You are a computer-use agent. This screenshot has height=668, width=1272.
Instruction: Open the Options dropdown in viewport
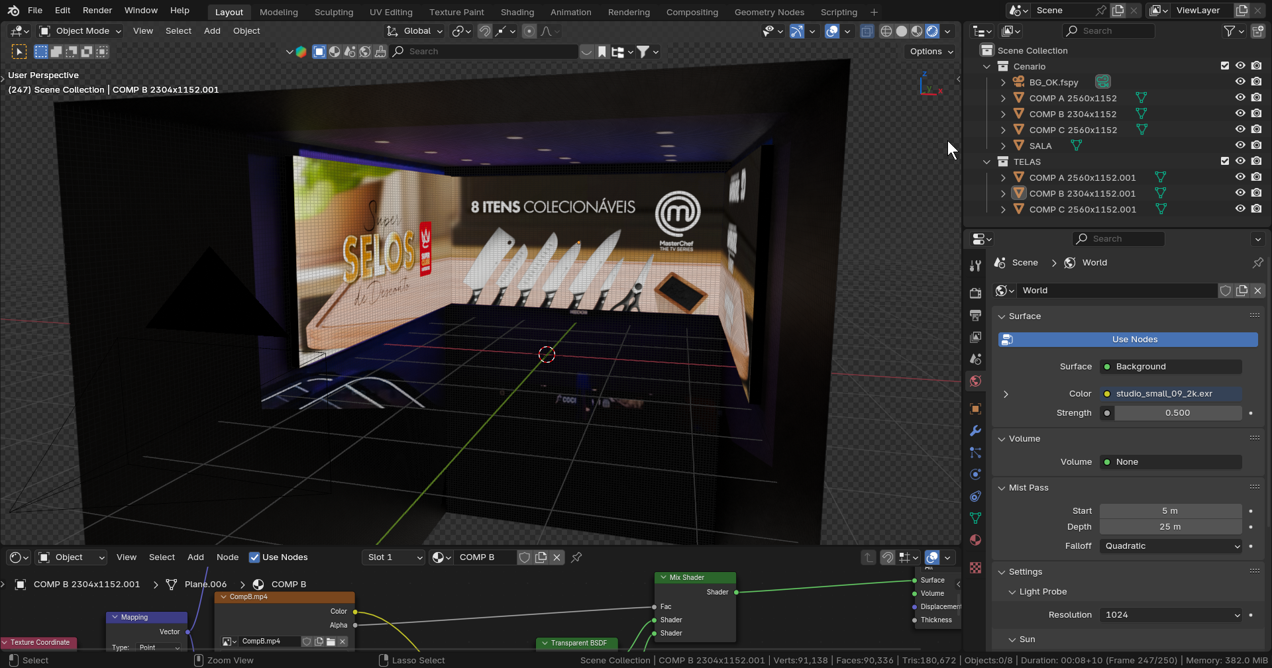point(931,52)
